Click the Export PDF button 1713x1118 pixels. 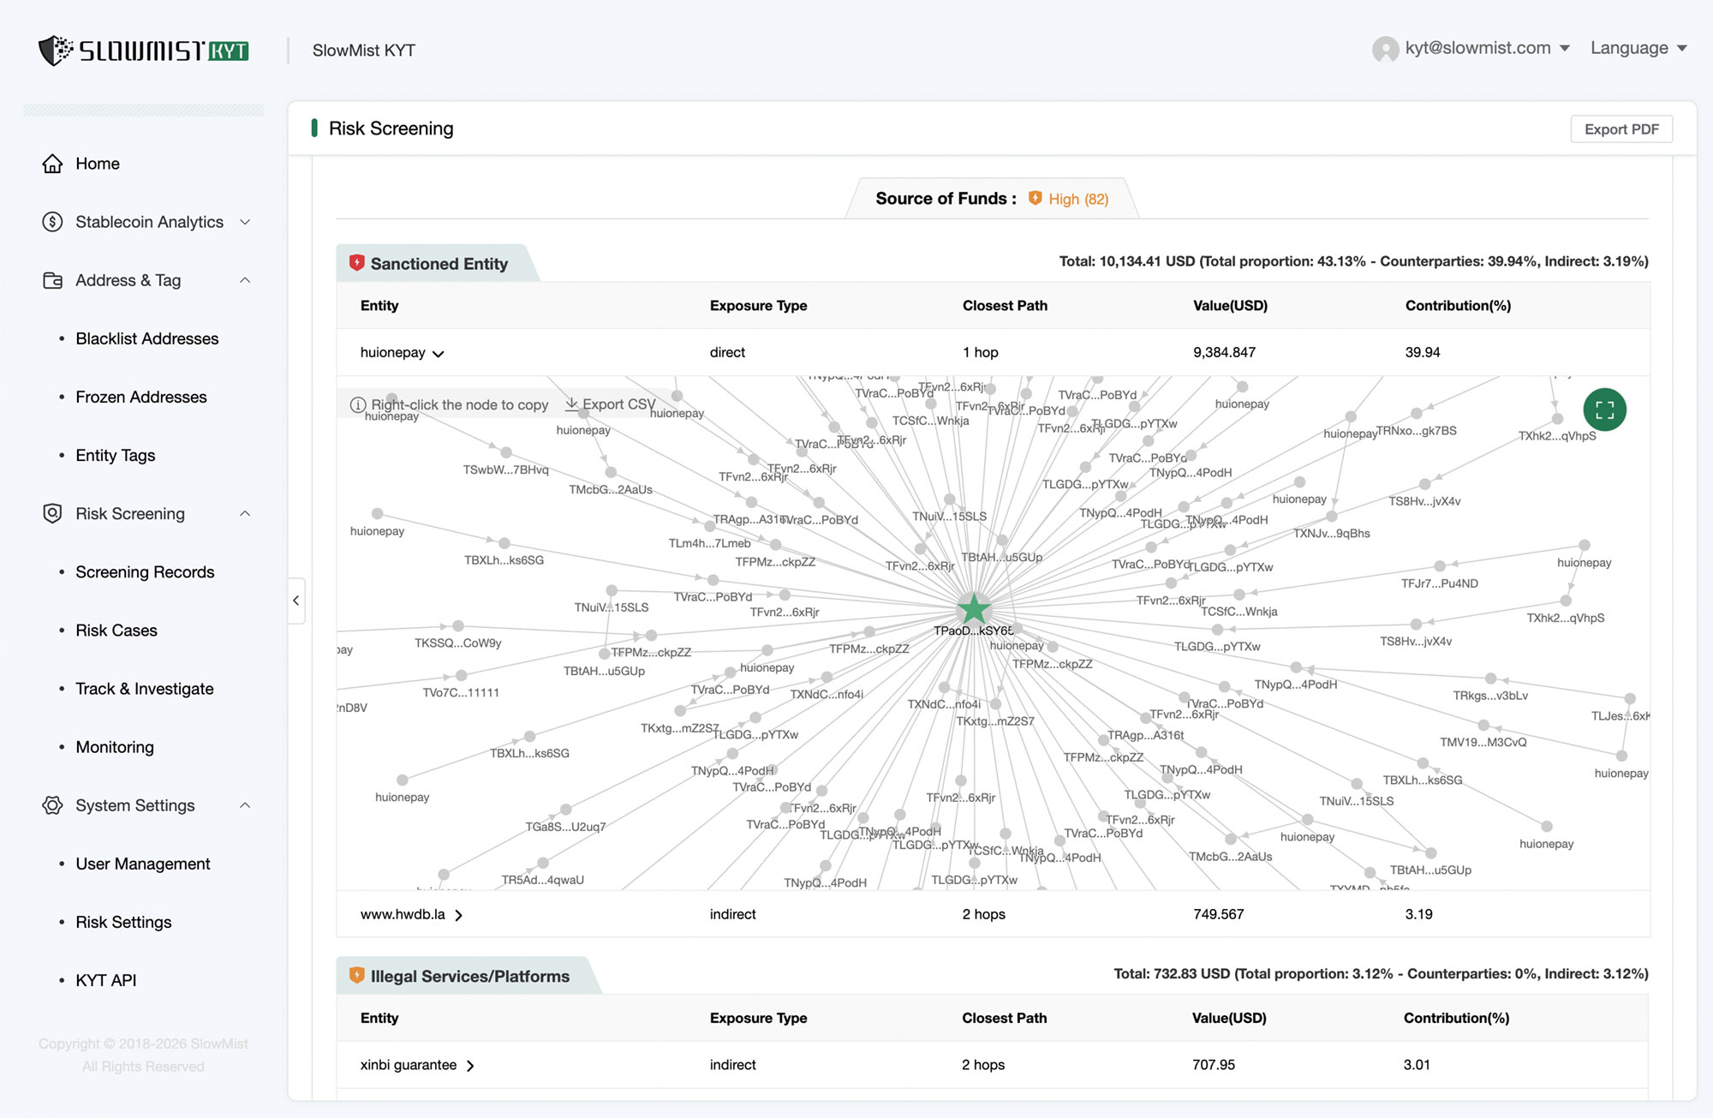(x=1620, y=129)
